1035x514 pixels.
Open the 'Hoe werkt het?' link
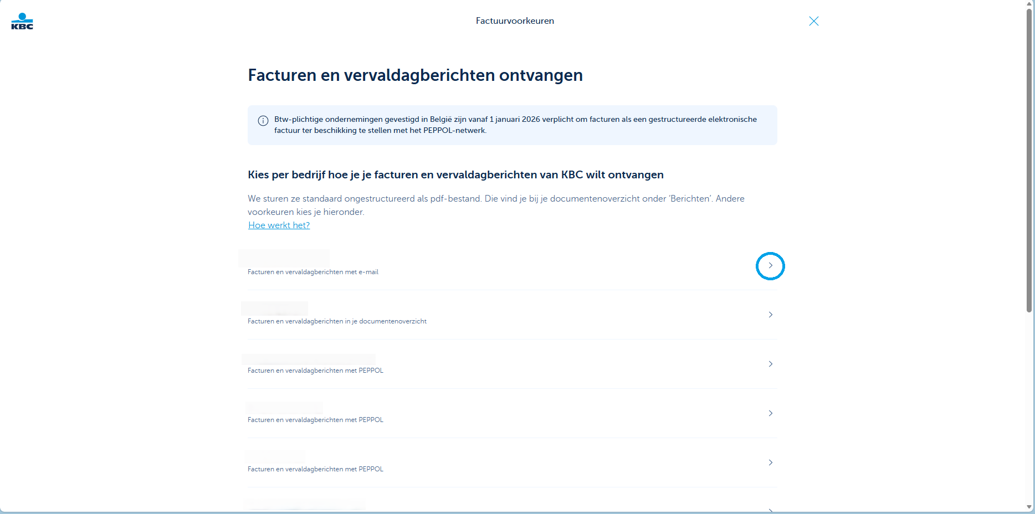[279, 225]
